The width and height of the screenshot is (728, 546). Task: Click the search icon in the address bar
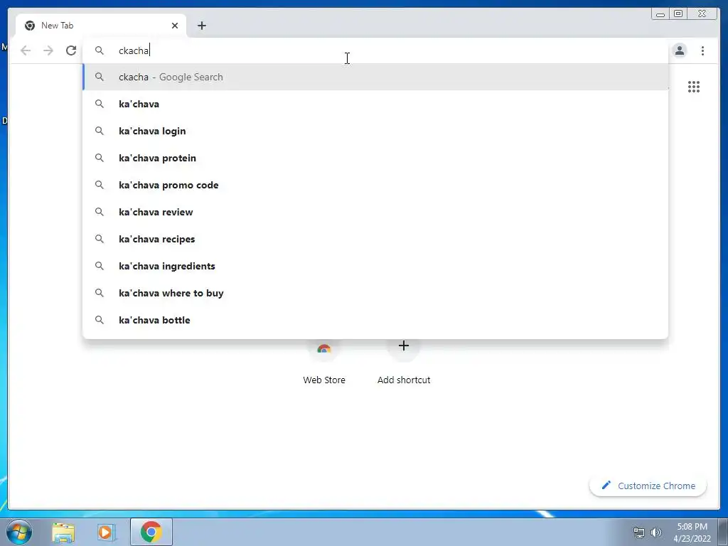pyautogui.click(x=100, y=50)
